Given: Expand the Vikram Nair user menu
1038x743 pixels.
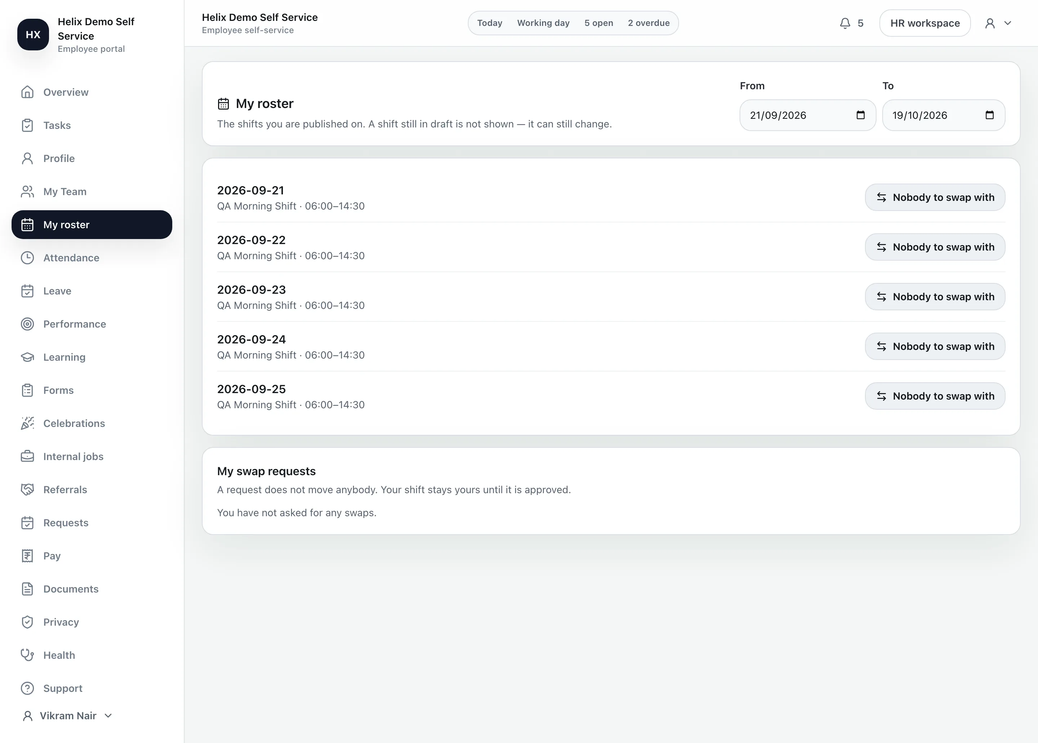Looking at the screenshot, I should [x=67, y=716].
